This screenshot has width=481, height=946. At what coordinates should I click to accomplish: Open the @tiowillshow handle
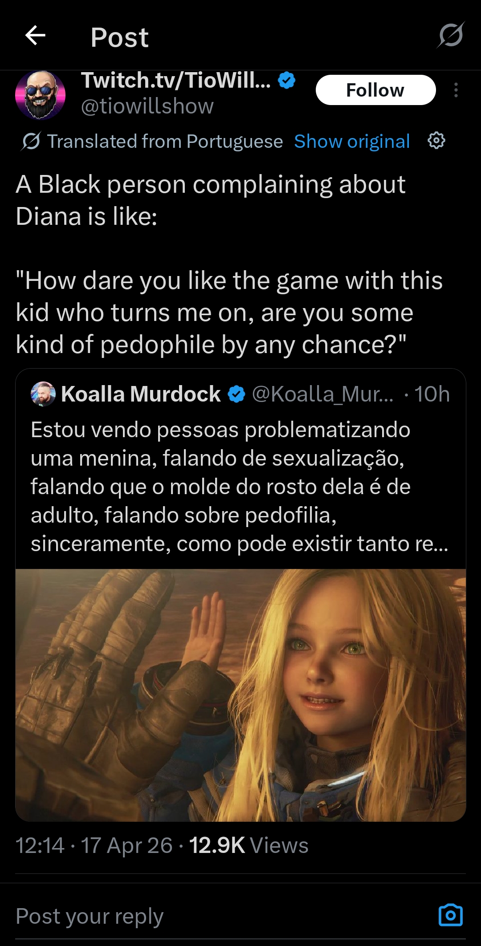coord(147,106)
